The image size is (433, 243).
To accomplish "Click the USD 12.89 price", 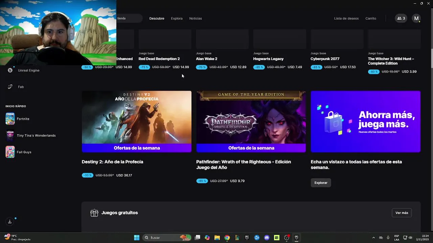I will coord(238,67).
